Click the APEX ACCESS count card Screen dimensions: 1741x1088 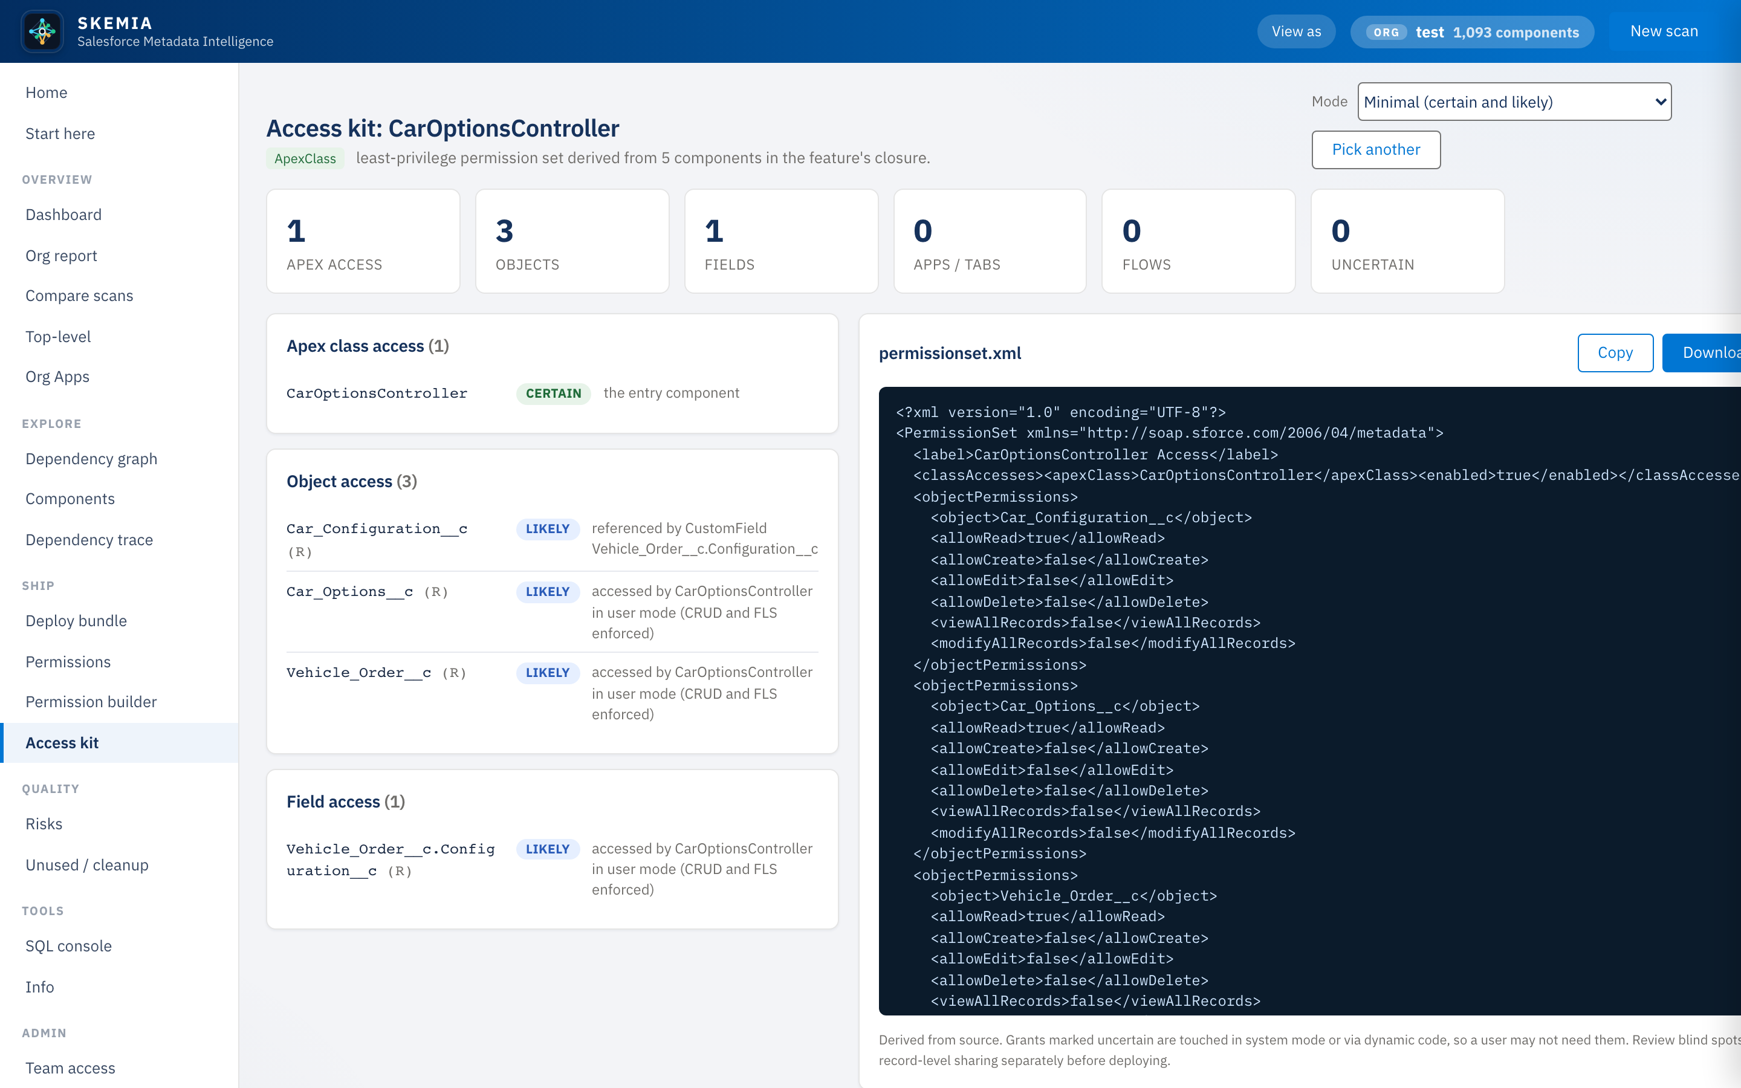click(363, 241)
